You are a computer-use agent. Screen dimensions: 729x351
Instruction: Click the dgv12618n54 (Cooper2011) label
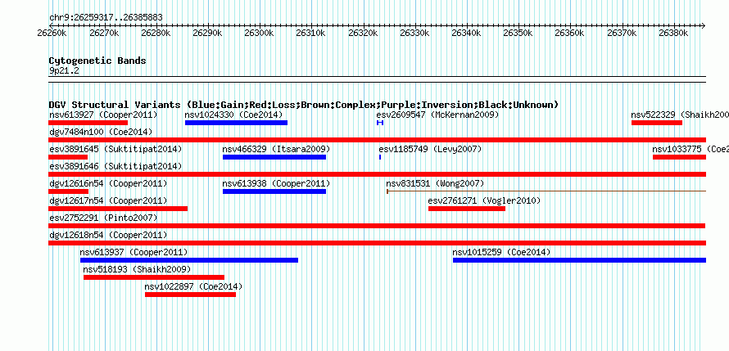108,235
